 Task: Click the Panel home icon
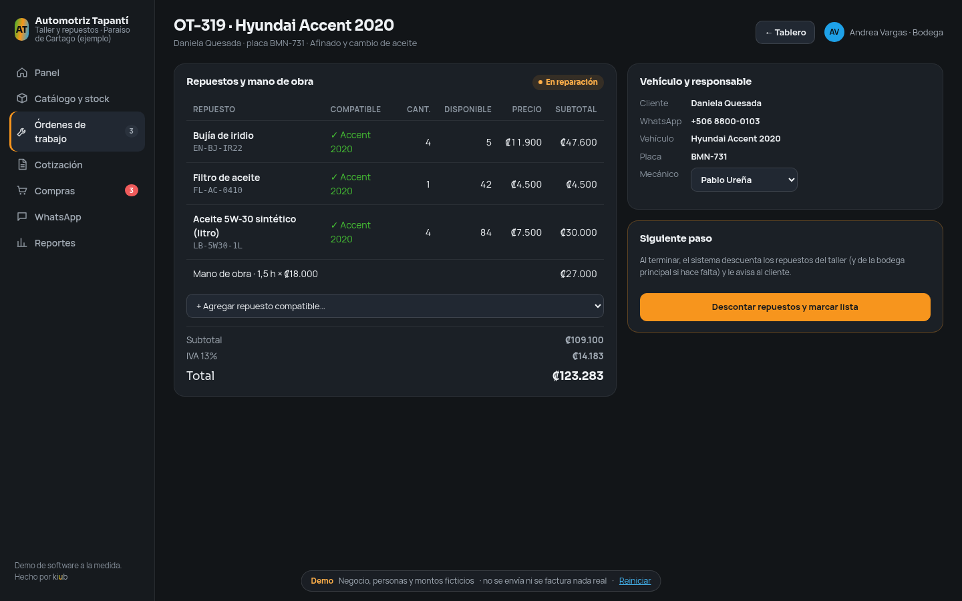pos(22,73)
